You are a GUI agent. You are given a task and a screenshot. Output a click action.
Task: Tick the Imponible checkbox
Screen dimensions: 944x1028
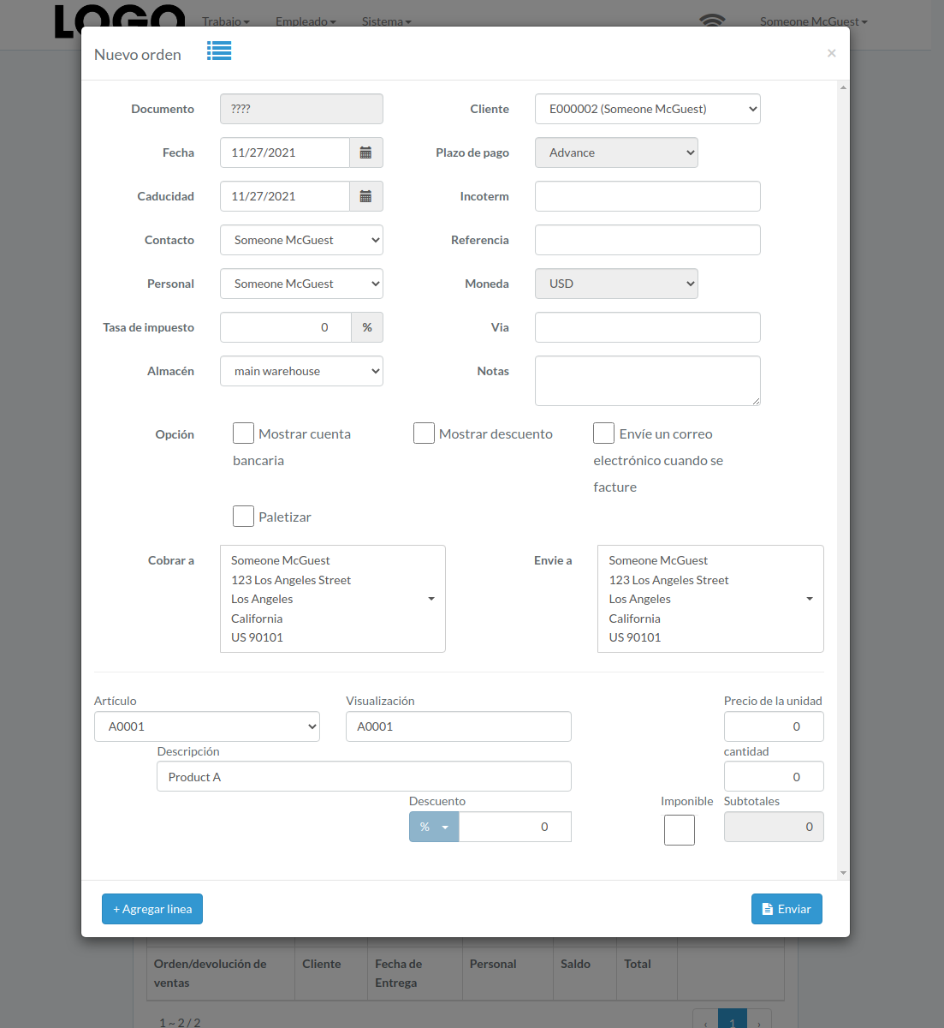(x=680, y=830)
